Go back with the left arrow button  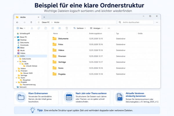(17, 22)
